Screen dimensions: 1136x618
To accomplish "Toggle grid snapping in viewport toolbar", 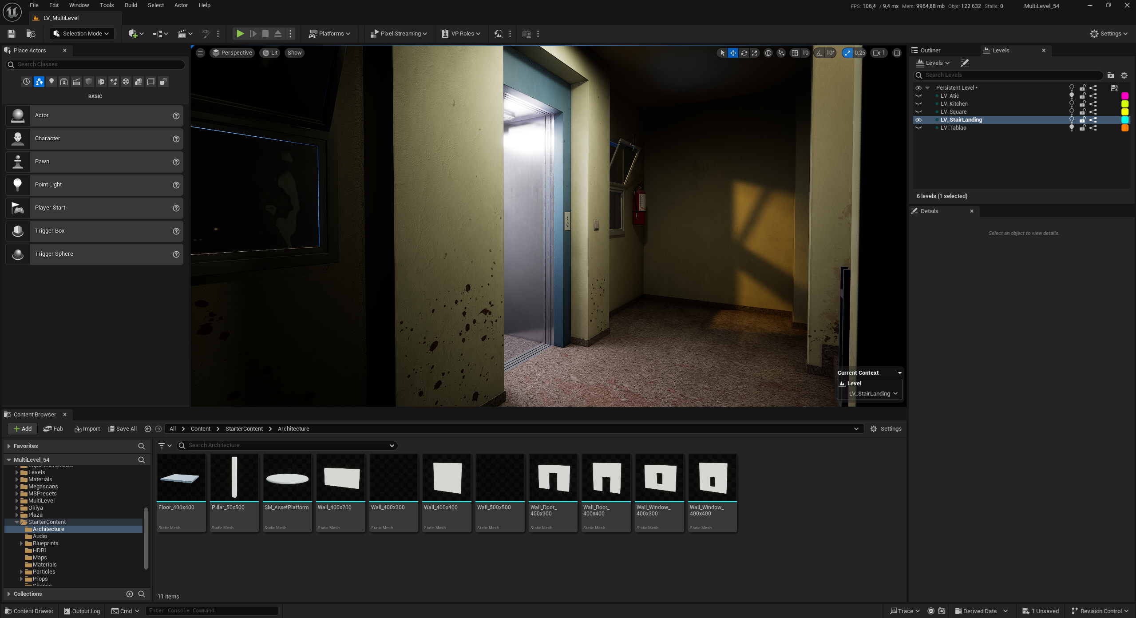I will 795,53.
